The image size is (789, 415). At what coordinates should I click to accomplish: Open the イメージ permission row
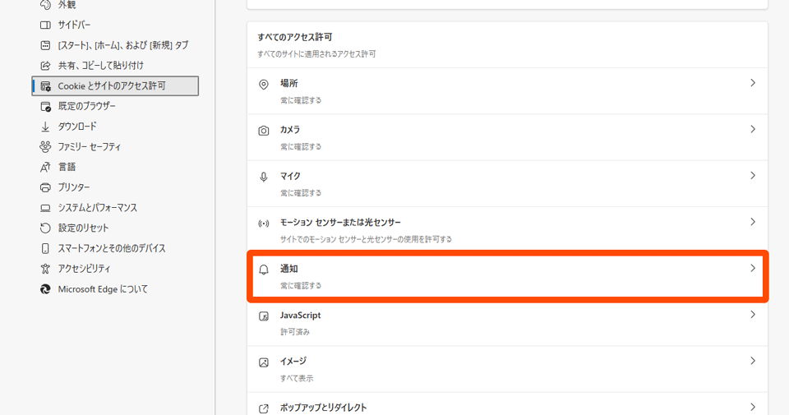[x=507, y=369]
